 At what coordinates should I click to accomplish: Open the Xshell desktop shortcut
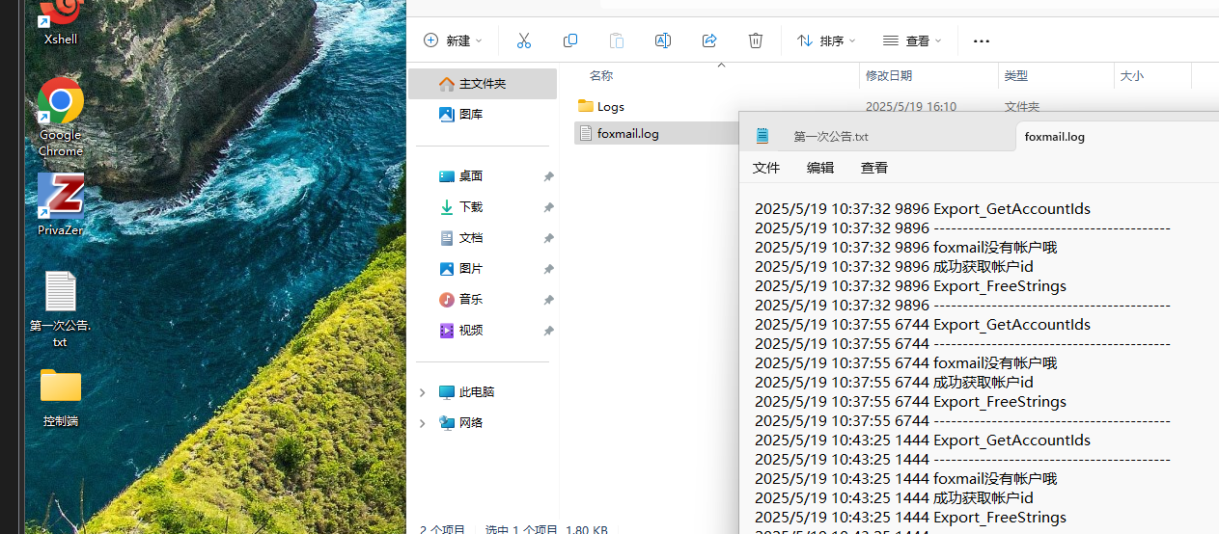click(61, 21)
